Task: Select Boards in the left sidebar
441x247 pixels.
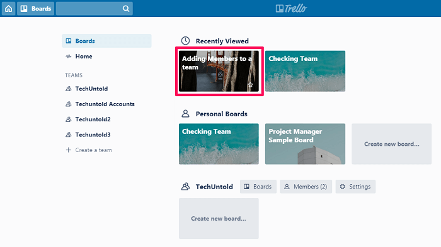Action: [106, 41]
